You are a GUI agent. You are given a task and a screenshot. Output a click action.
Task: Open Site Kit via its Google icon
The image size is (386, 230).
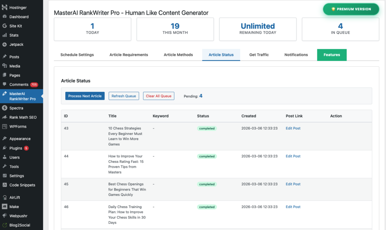pyautogui.click(x=5, y=26)
